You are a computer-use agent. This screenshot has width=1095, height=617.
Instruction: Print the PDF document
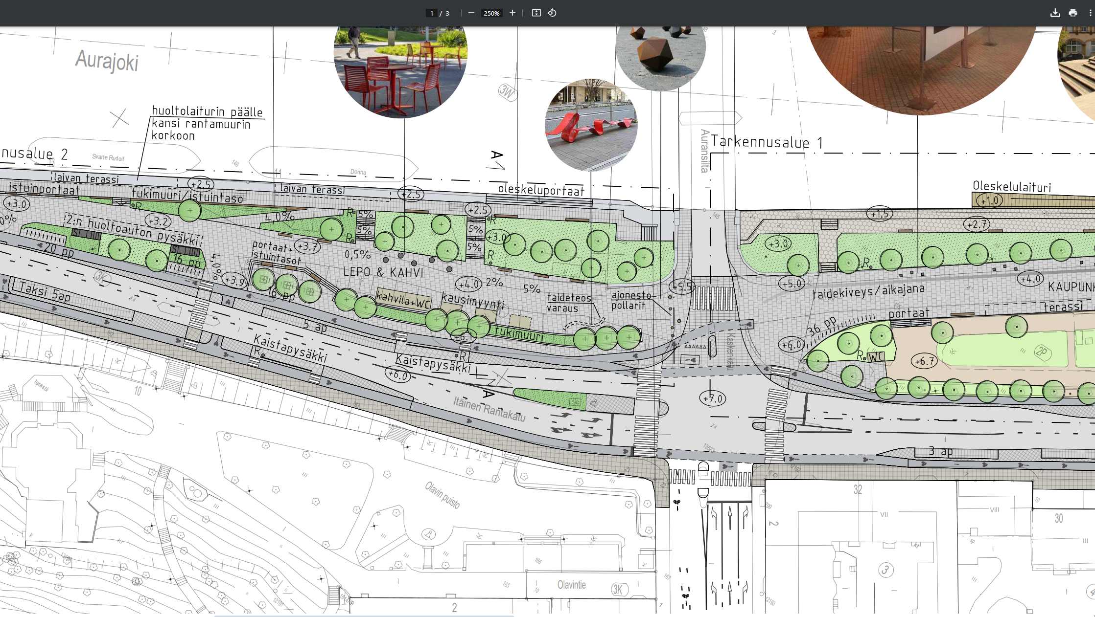(x=1072, y=13)
